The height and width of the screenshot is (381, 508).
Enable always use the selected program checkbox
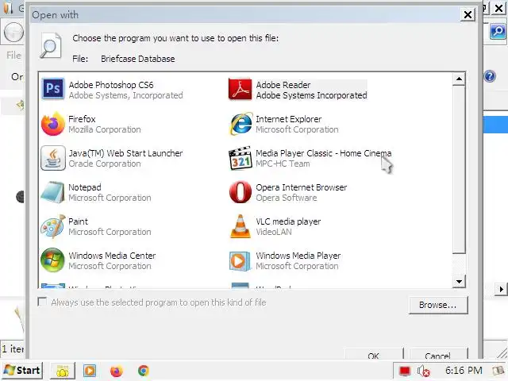pyautogui.click(x=42, y=302)
